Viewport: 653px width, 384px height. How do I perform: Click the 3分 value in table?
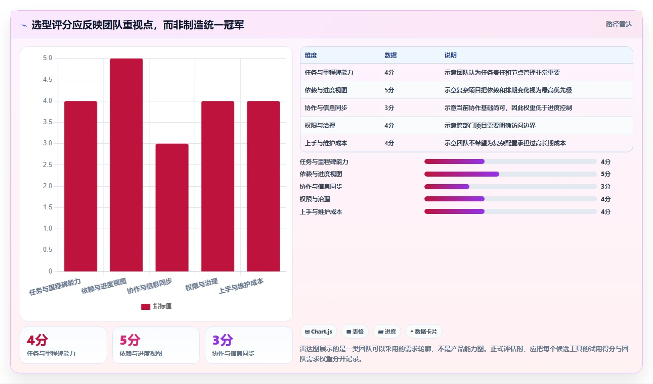(x=389, y=108)
